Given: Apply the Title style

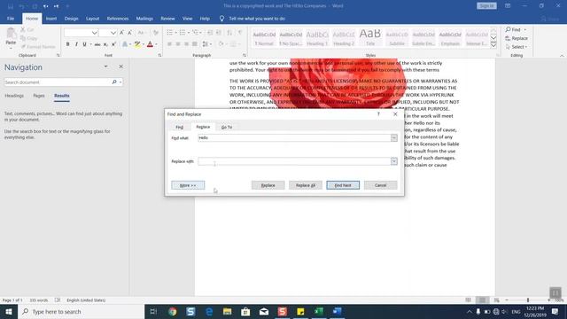Looking at the screenshot, I should (x=370, y=38).
